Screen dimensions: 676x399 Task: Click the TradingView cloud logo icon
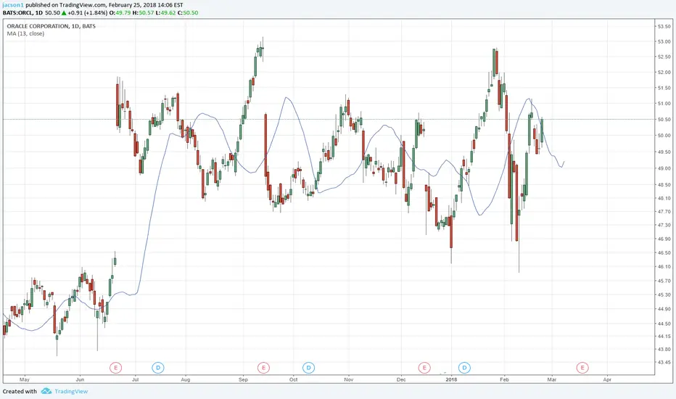pos(46,391)
